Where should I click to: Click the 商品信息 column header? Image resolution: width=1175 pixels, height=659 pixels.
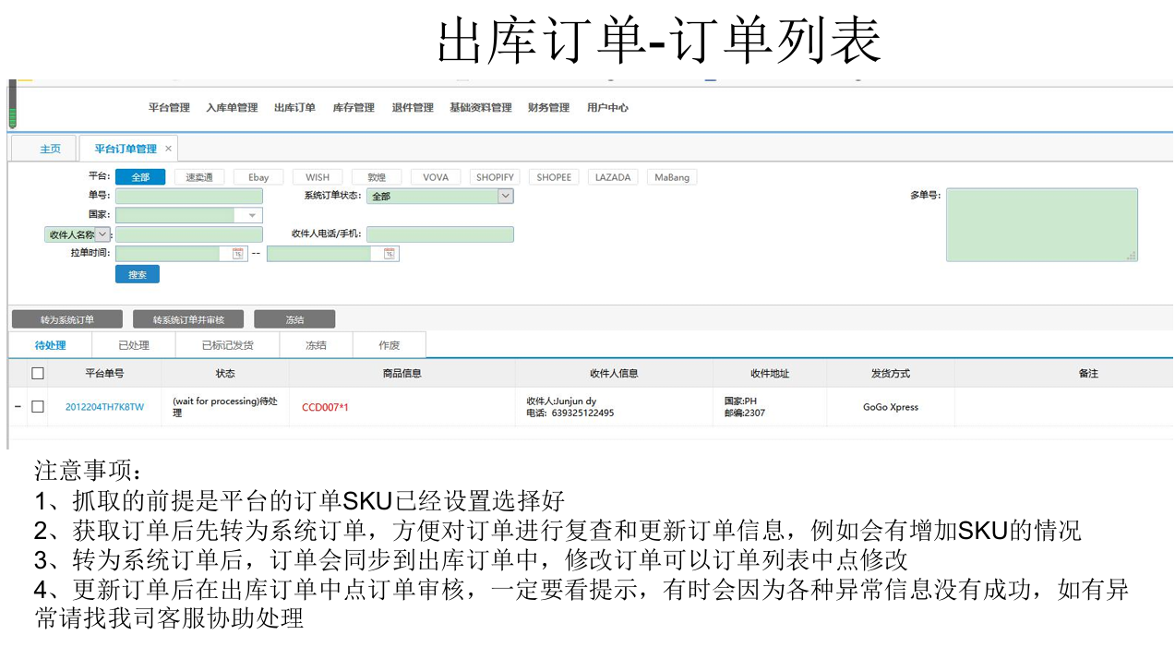pyautogui.click(x=402, y=374)
